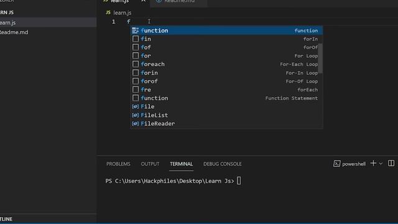Click the snippet icon beside forin
This screenshot has height=224, width=398.
click(x=136, y=73)
